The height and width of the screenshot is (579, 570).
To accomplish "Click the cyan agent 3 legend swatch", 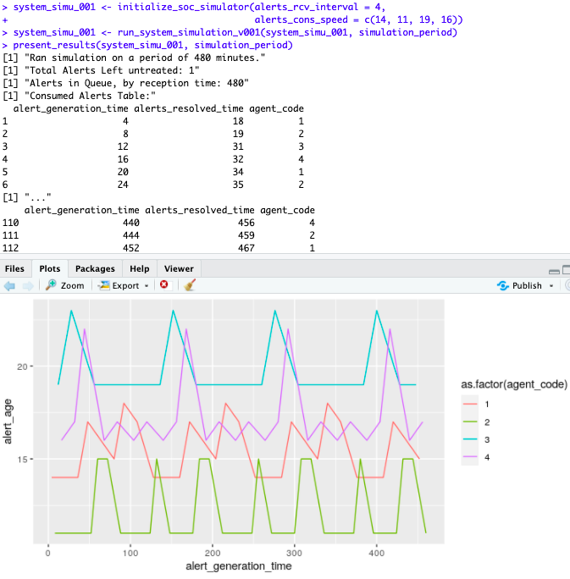I will 470,439.
